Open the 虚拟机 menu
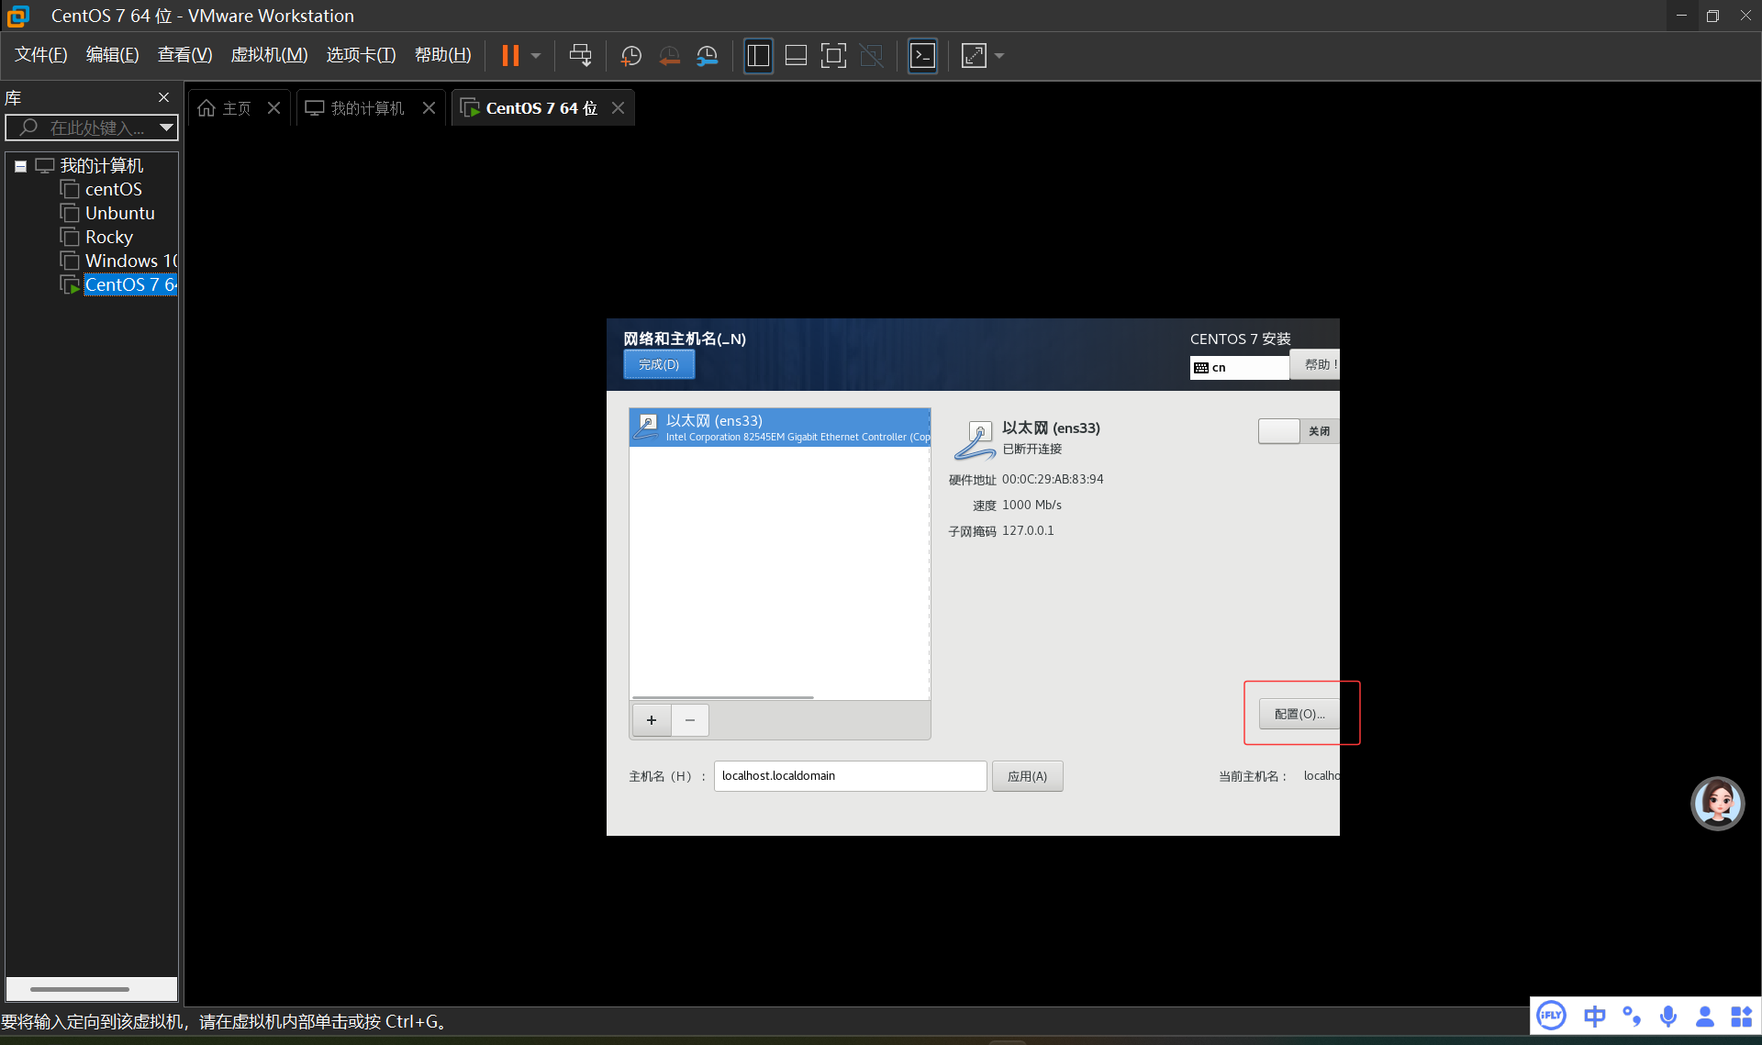Viewport: 1762px width, 1045px height. (269, 55)
